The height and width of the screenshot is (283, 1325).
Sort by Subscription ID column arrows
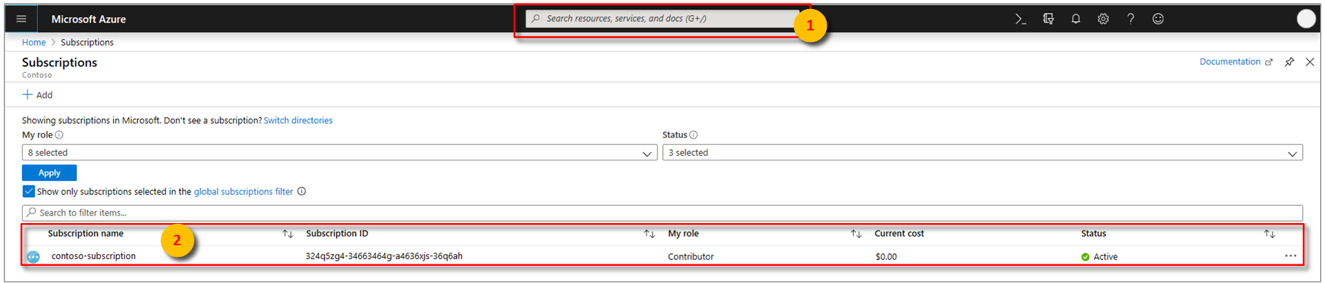(649, 234)
